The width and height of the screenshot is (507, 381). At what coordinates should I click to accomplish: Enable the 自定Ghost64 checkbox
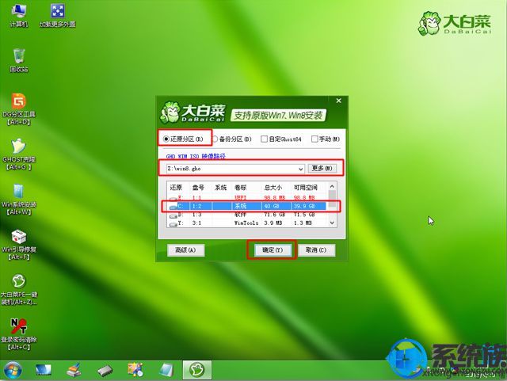(x=281, y=139)
